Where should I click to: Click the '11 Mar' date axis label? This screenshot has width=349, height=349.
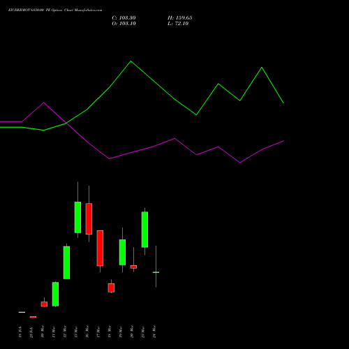(x=54, y=332)
